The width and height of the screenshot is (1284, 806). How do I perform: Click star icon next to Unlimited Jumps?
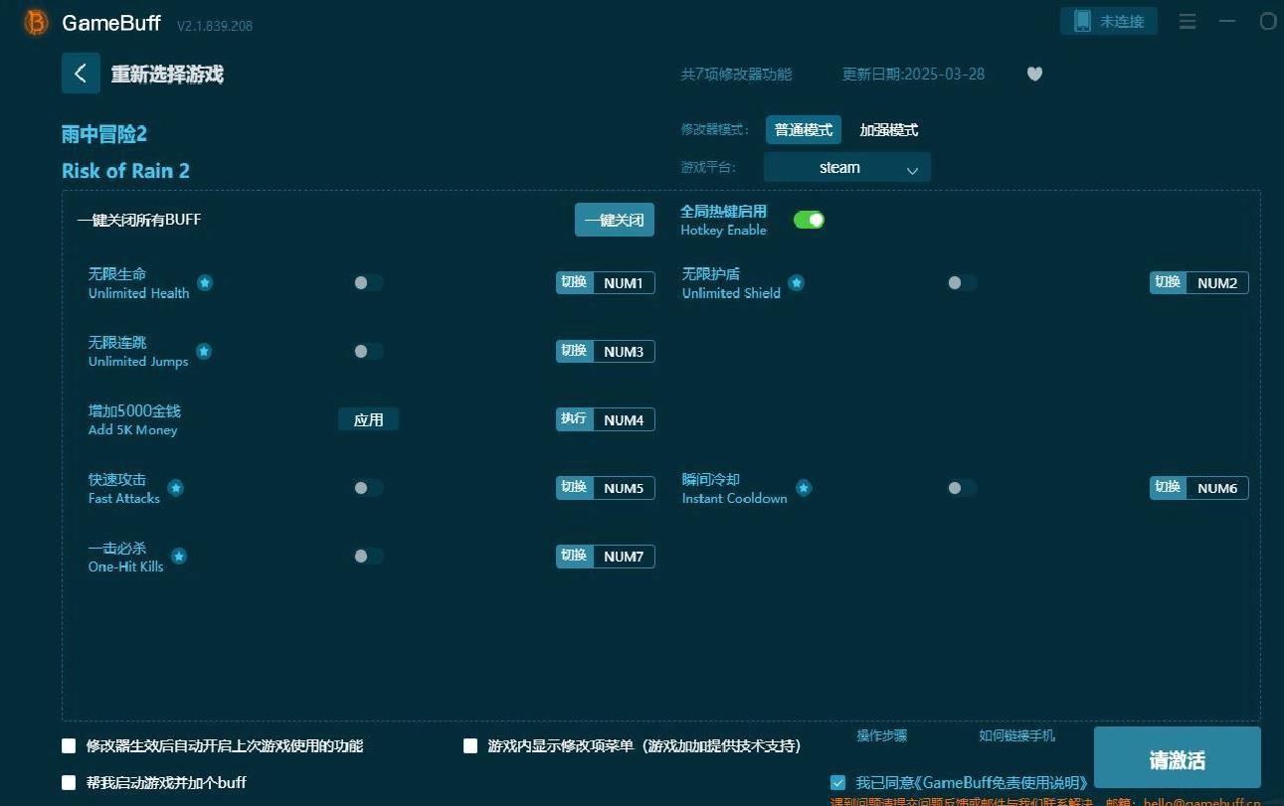[203, 352]
